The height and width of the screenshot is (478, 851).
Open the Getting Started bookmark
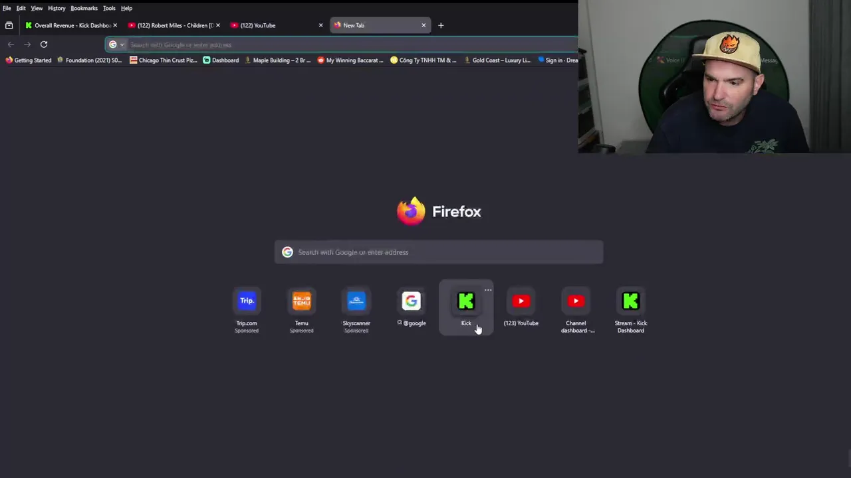(29, 60)
